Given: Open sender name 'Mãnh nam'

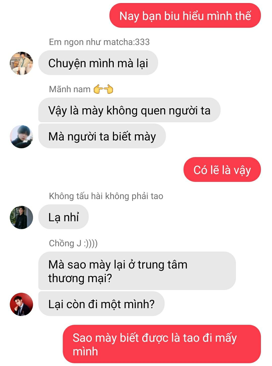Looking at the screenshot, I should point(70,89).
